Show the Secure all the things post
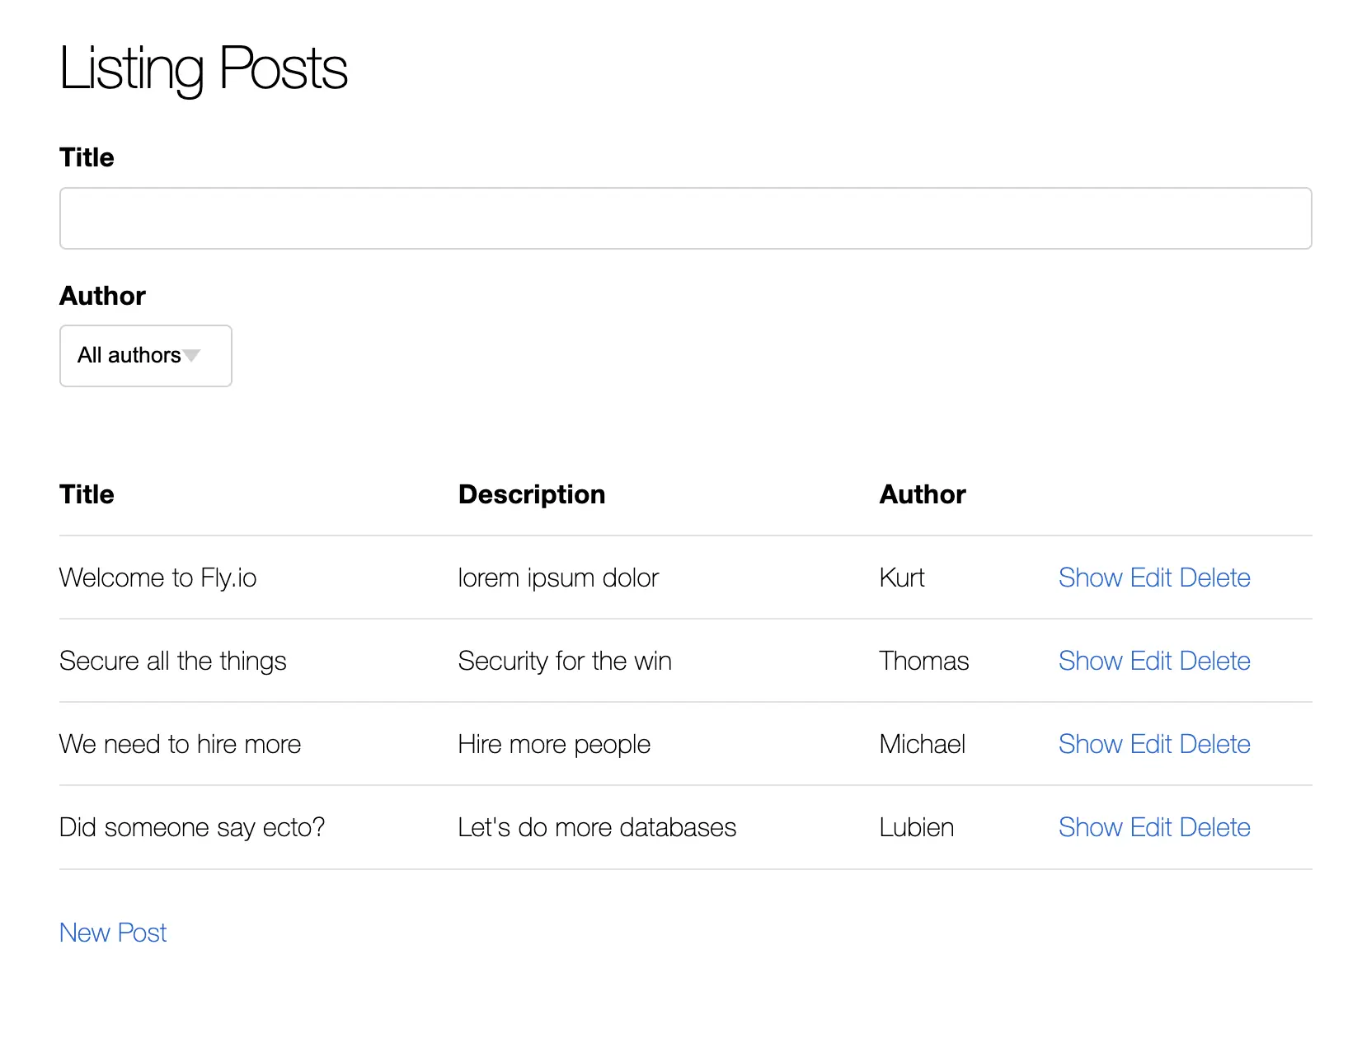Image resolution: width=1362 pixels, height=1043 pixels. point(1090,661)
